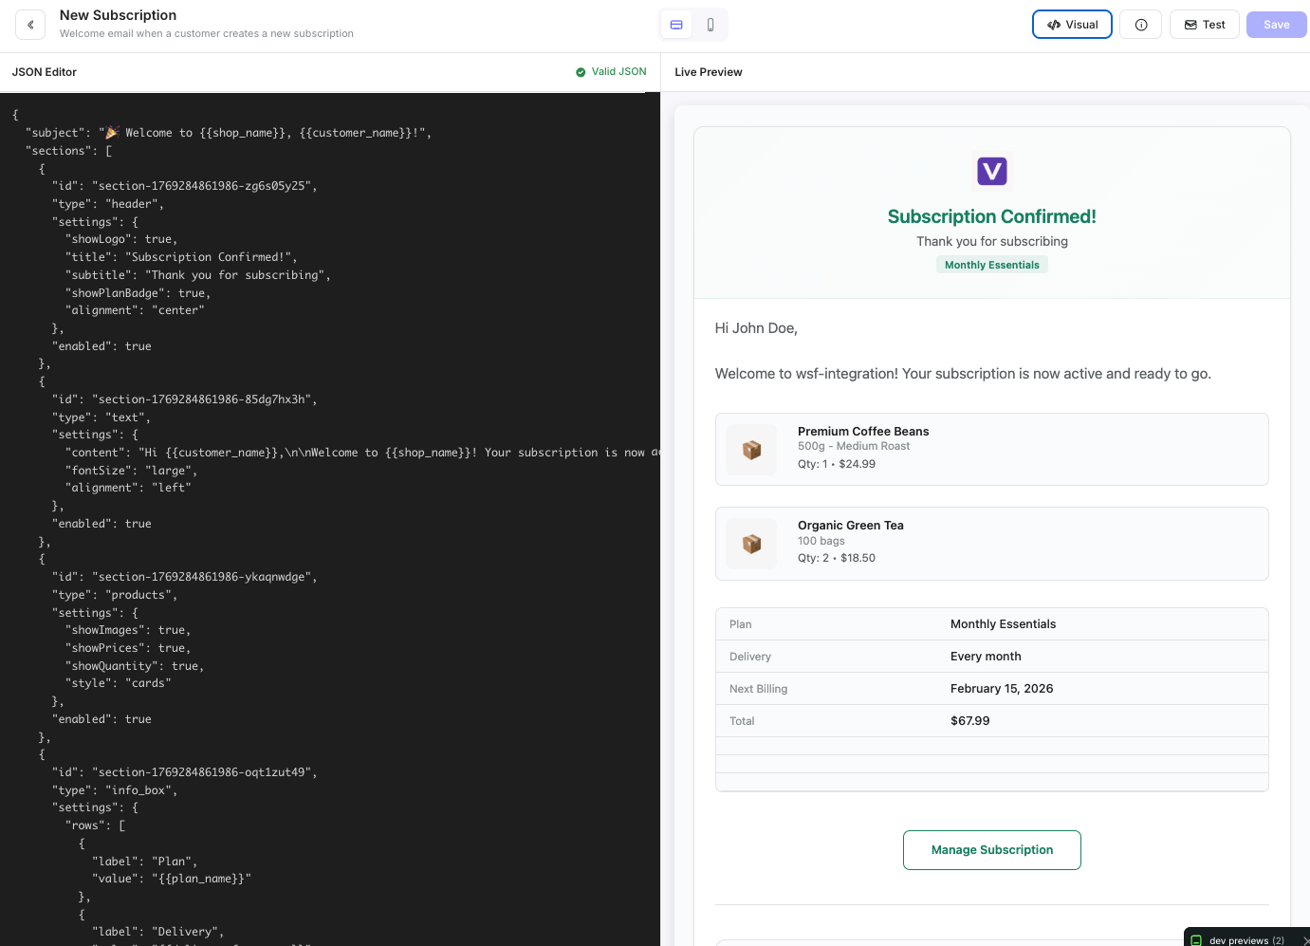Send a Test email

tap(1205, 25)
